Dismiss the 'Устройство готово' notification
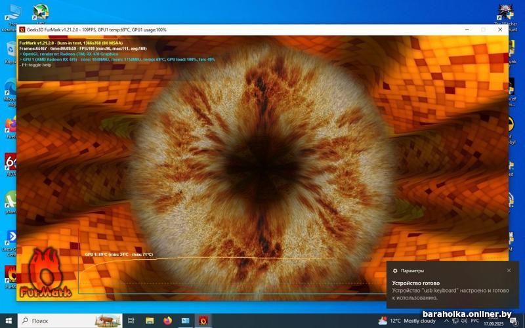This screenshot has width=525, height=328. [509, 270]
